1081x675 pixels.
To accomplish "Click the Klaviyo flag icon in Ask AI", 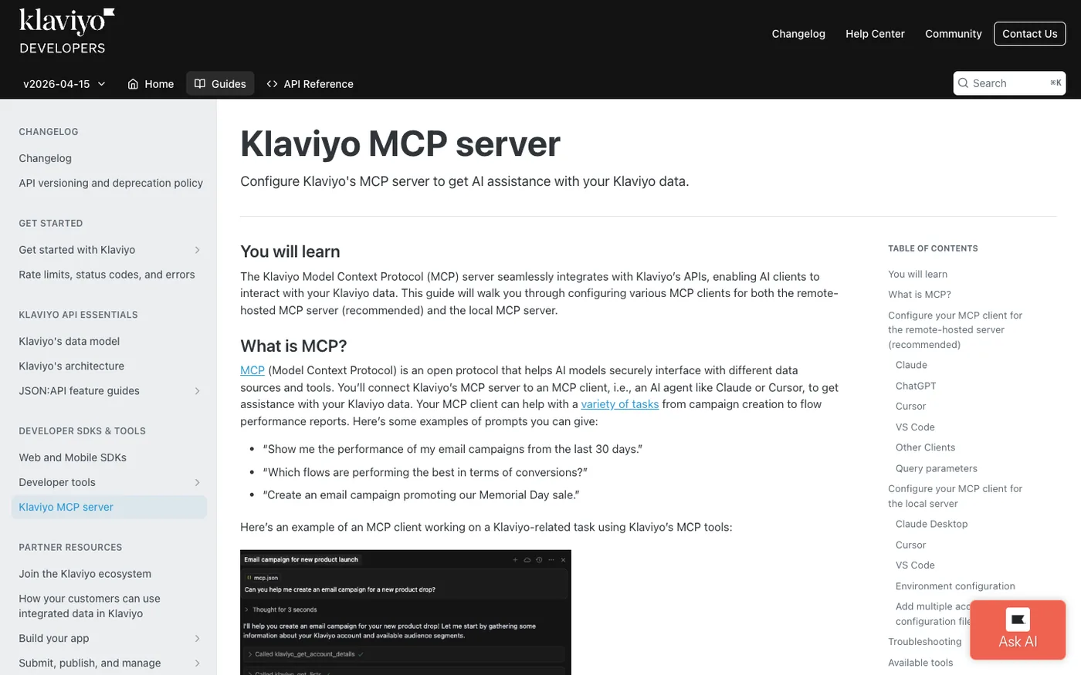I will point(1018,619).
